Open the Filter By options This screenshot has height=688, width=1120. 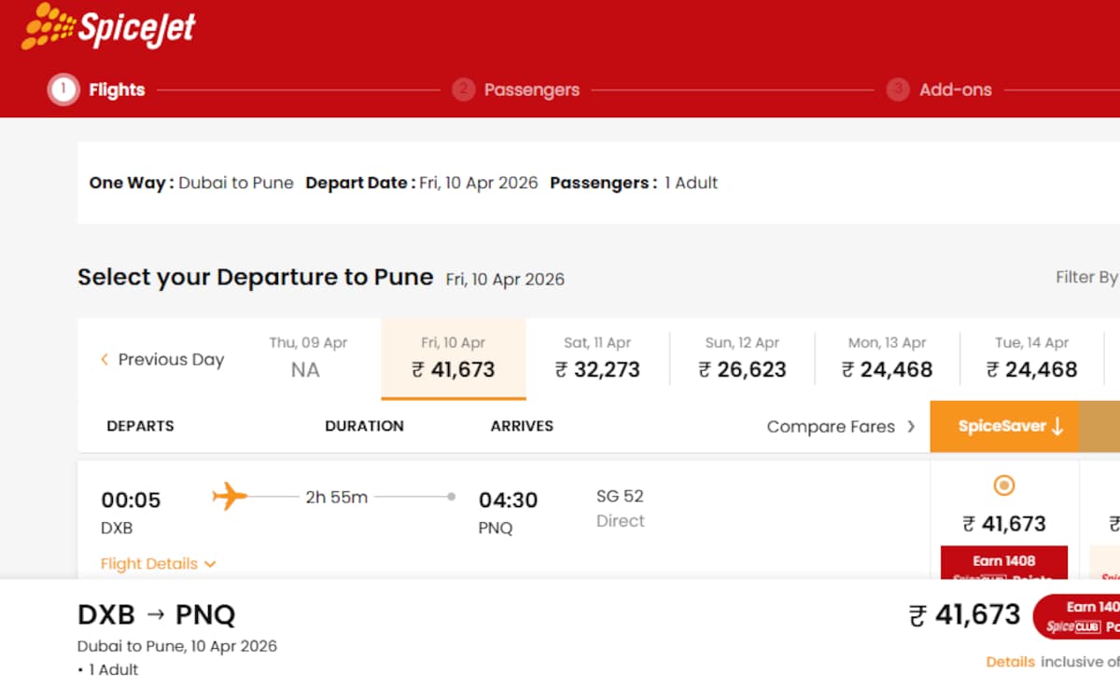pos(1086,277)
